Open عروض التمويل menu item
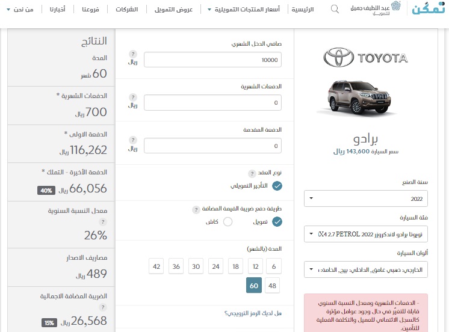 (173, 10)
